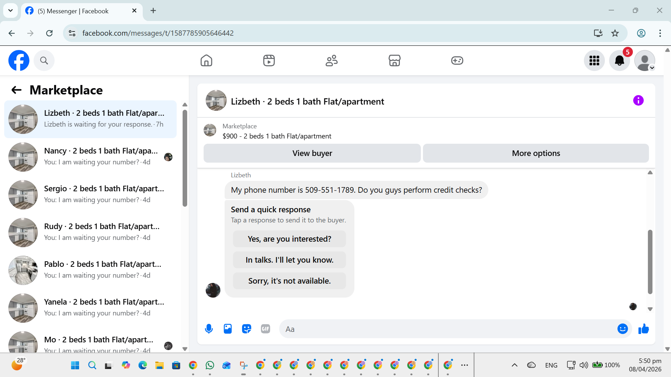Open Lizbeth's conversation in the list
Viewport: 671px width, 377px height.
[x=90, y=119]
